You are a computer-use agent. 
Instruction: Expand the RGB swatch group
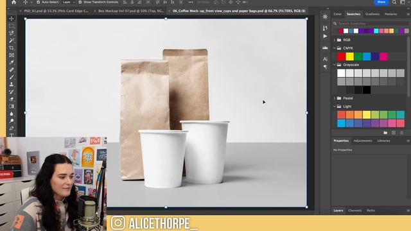pyautogui.click(x=335, y=40)
